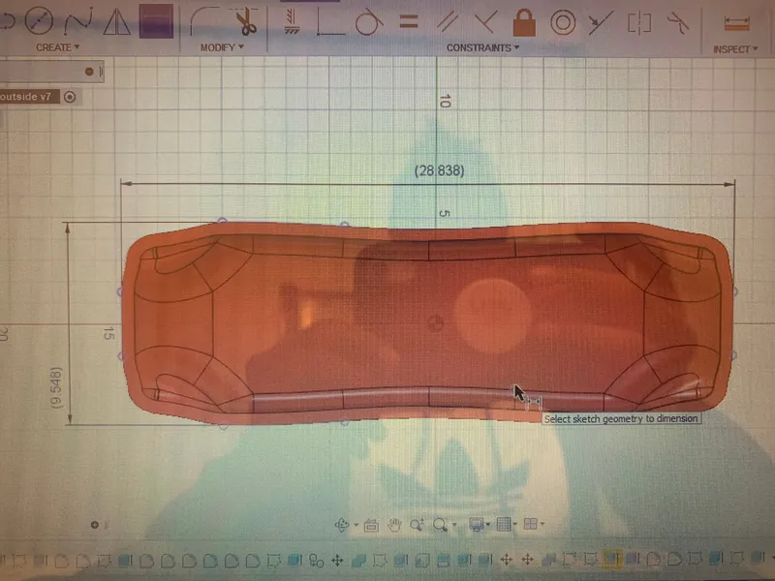The image size is (775, 581).
Task: Expand the Viewports dropdown arrow
Action: (x=542, y=523)
